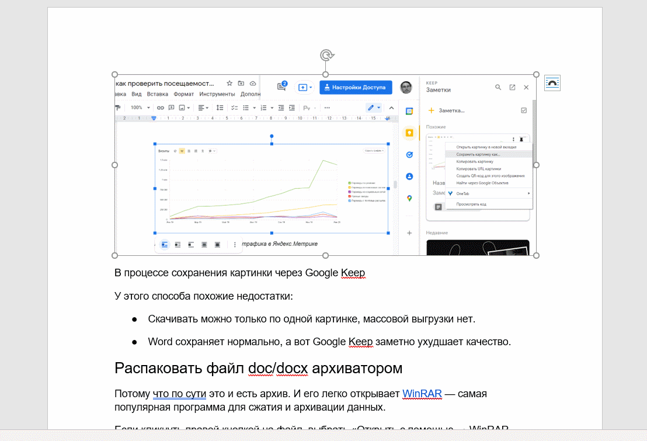Screen dimensions: 647x441
Task: Click the move-to-folder icon in the embedded Docs title
Action: [x=241, y=84]
